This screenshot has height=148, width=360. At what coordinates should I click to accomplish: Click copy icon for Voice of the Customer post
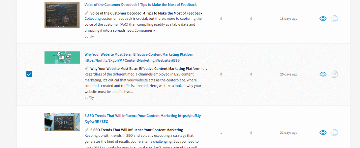tap(335, 19)
